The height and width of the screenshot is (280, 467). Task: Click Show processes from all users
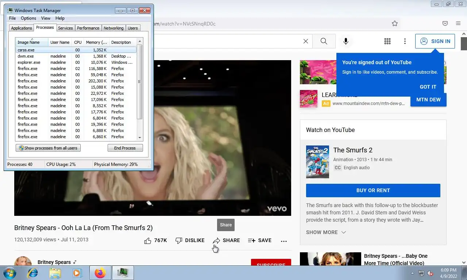[48, 148]
